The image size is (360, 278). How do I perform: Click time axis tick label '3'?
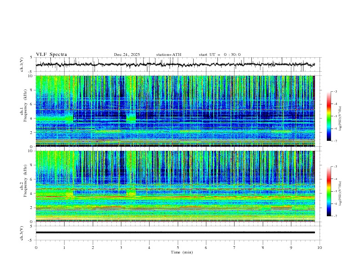point(121,248)
